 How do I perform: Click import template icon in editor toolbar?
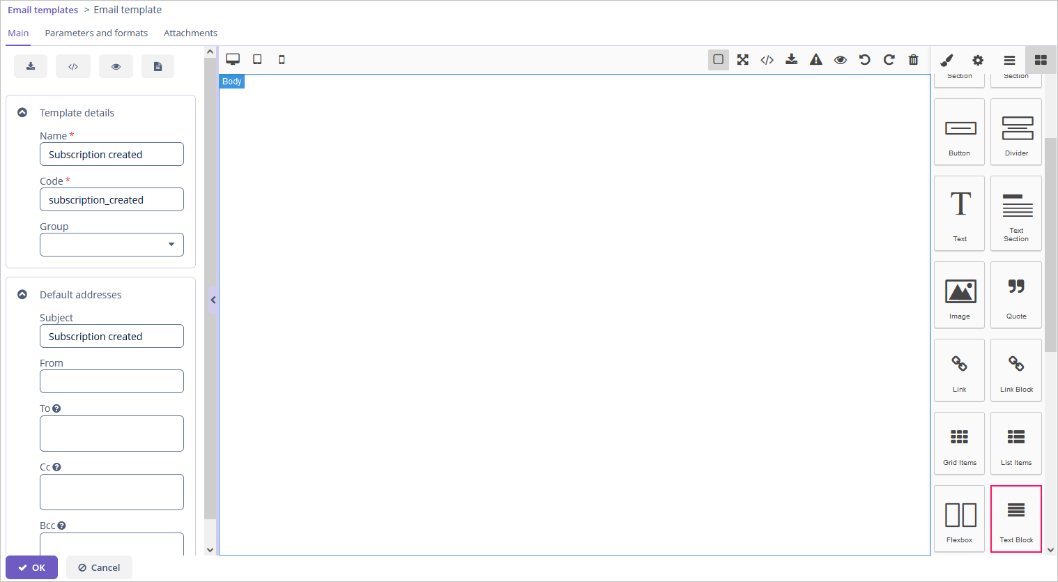tap(792, 60)
